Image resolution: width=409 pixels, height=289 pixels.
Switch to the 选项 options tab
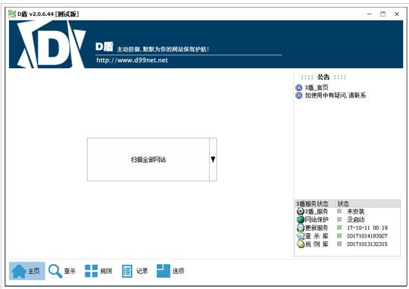pos(170,271)
